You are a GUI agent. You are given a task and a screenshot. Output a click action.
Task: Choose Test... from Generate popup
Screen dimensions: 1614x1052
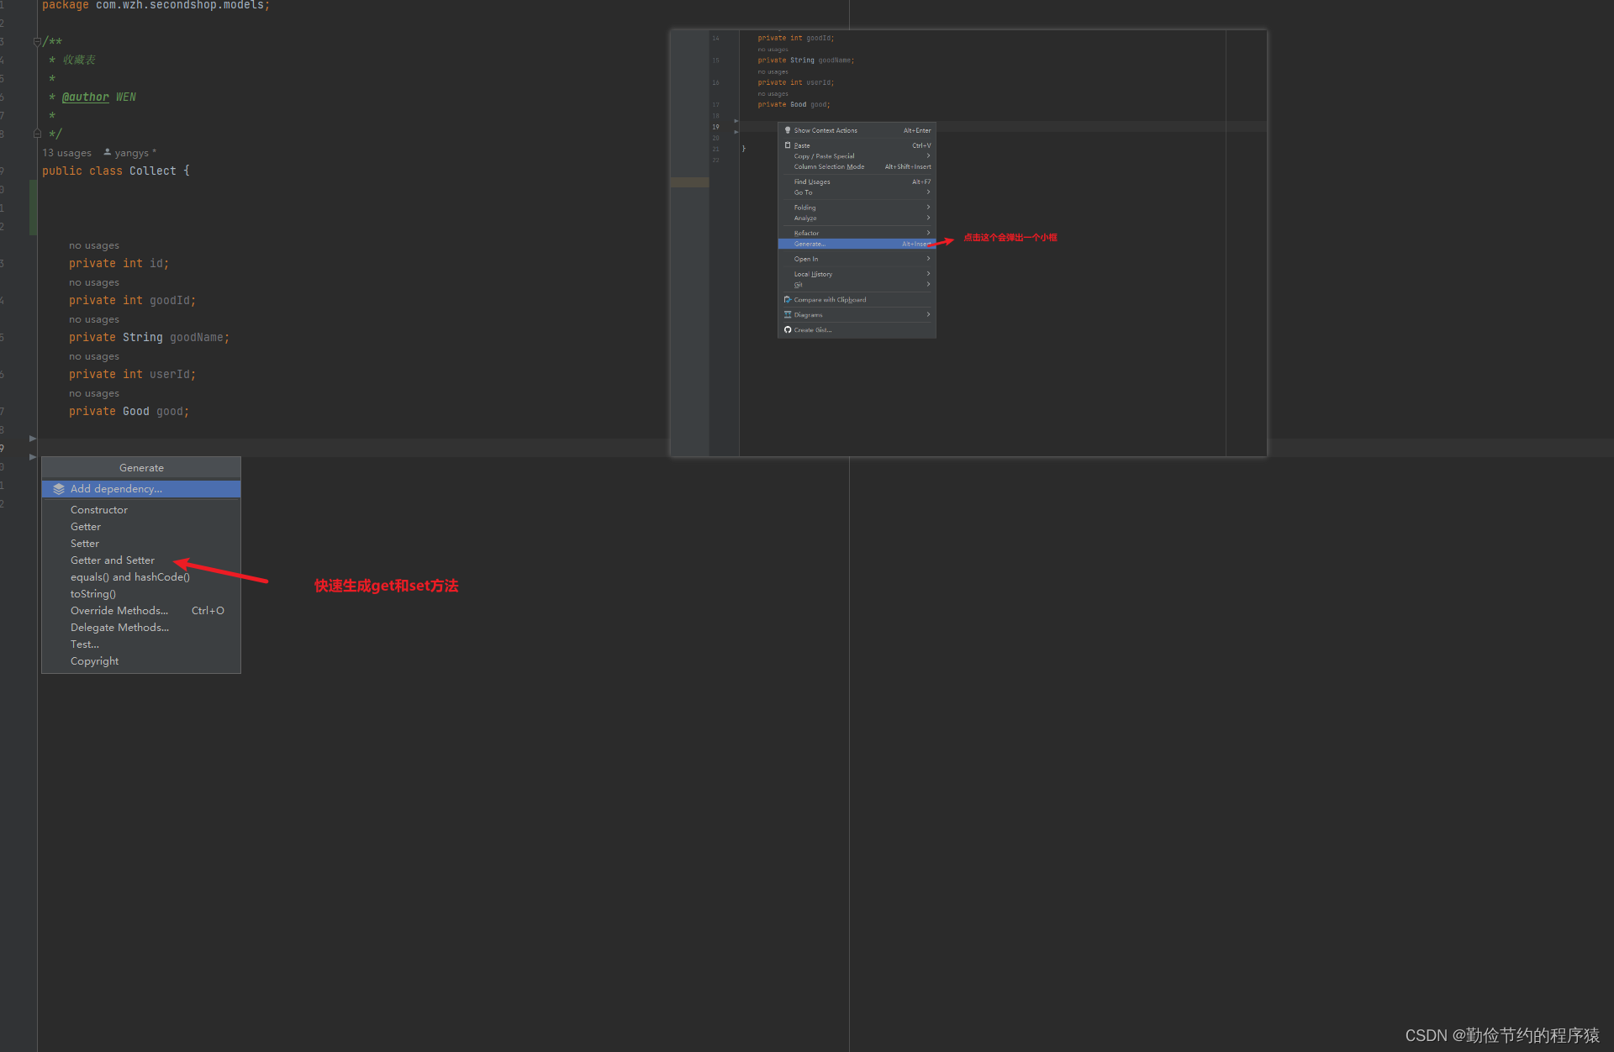[x=141, y=644]
